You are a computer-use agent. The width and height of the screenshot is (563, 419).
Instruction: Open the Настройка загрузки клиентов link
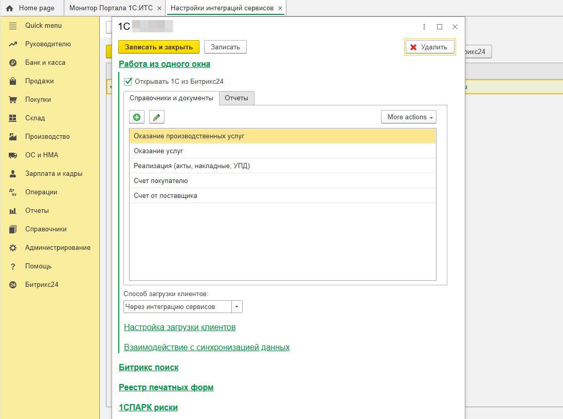click(179, 327)
